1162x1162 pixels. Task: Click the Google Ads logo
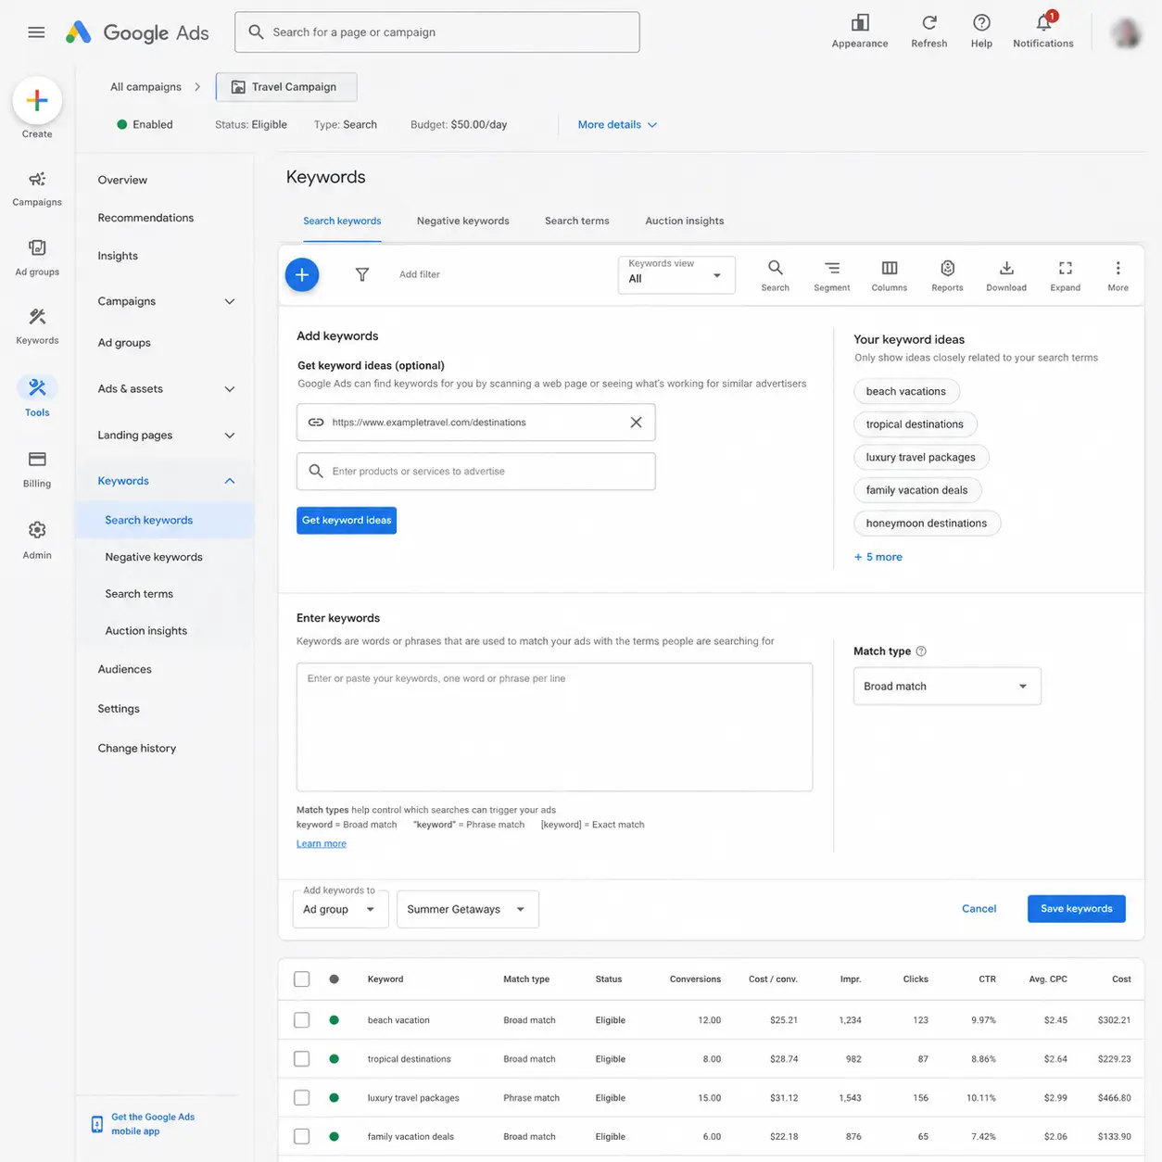[x=137, y=32]
